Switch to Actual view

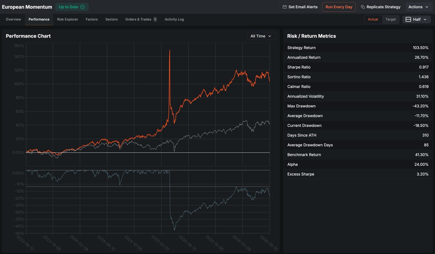(373, 20)
